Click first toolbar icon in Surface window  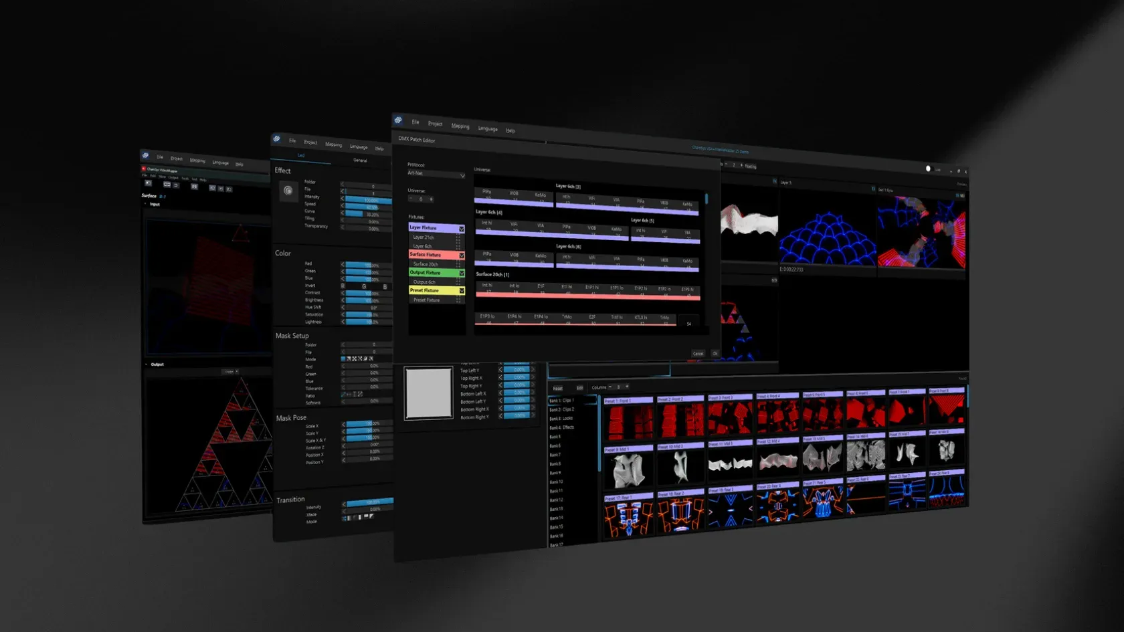[148, 183]
